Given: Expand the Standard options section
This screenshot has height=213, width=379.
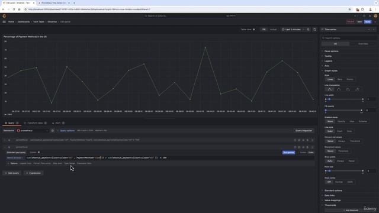Looking at the screenshot, I should [333, 191].
